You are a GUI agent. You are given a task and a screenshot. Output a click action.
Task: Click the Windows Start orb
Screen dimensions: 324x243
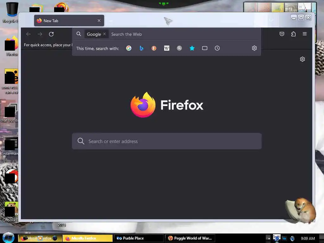pos(8,237)
